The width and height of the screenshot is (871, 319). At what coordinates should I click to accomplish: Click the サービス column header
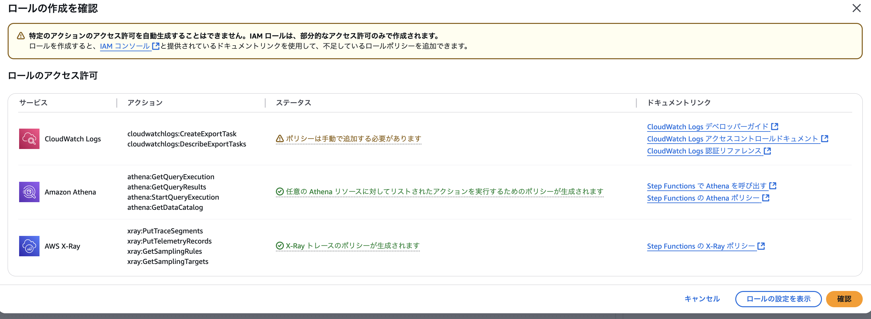coord(33,103)
